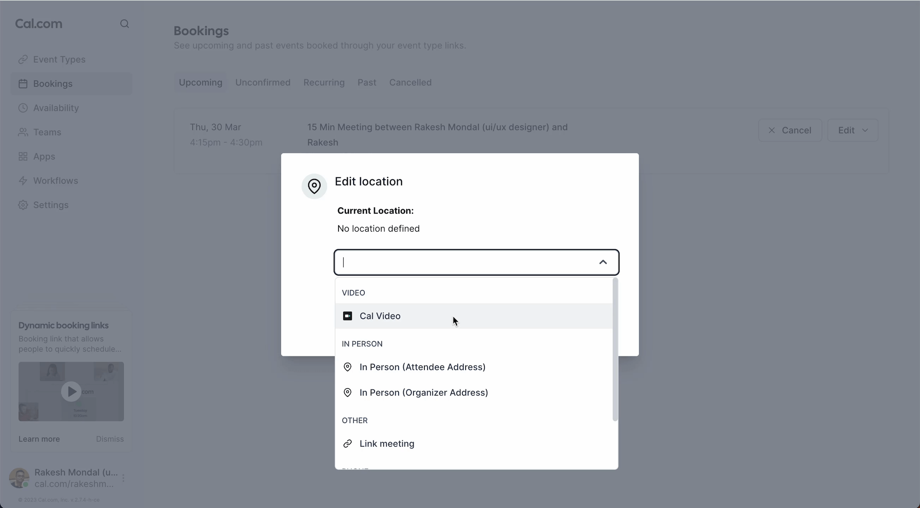This screenshot has height=508, width=920.
Task: Cancel the 15 Min Meeting booking
Action: click(x=790, y=130)
